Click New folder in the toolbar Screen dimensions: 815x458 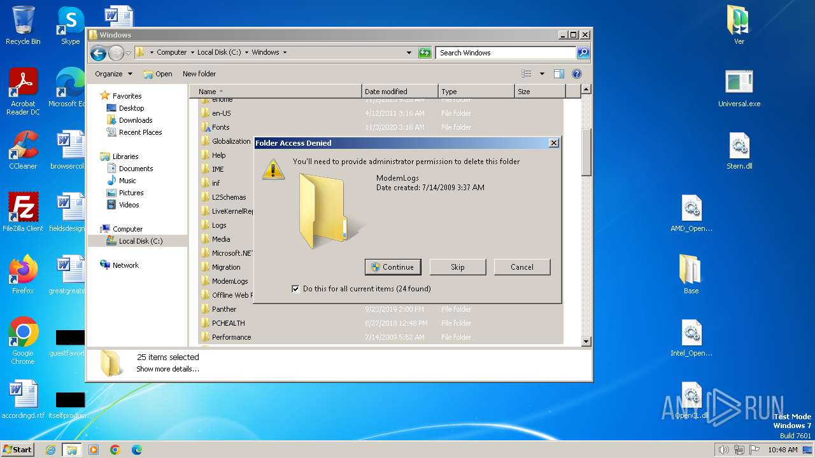(199, 74)
